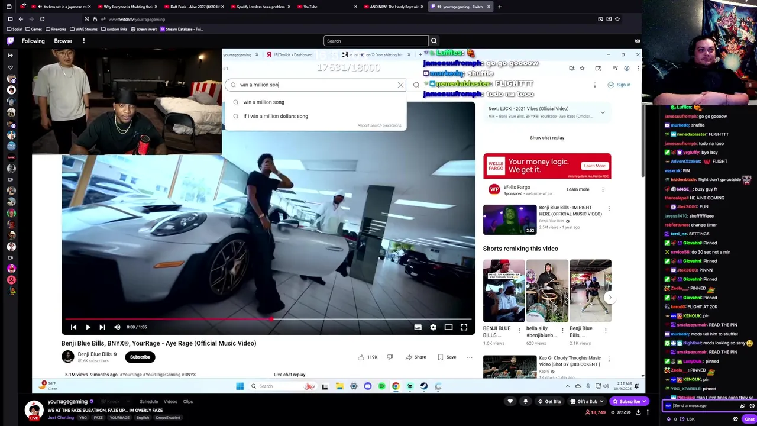Save the video to a playlist
The height and width of the screenshot is (426, 757).
(447, 357)
